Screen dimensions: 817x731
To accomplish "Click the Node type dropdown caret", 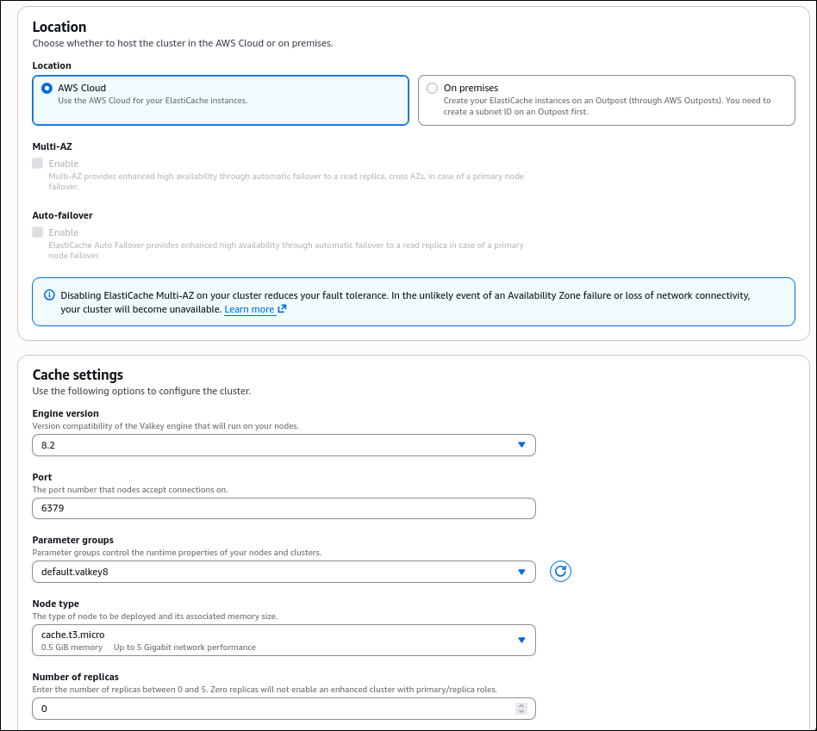I will 521,640.
